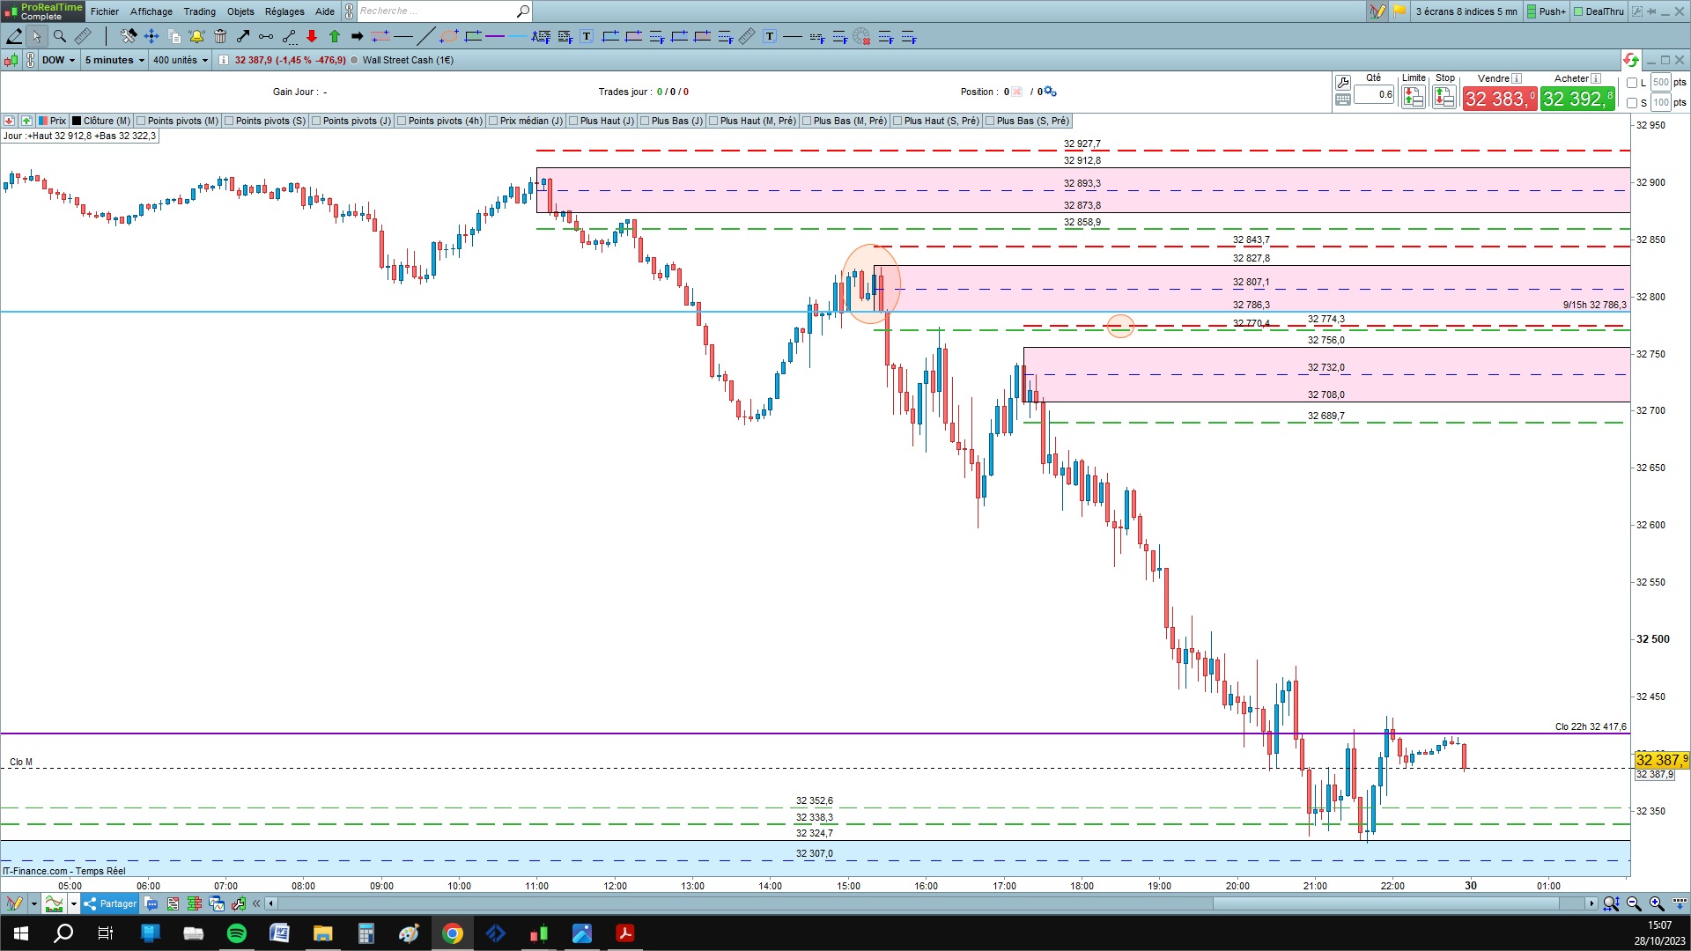The image size is (1691, 951).
Task: Click the Partager share button
Action: [x=110, y=903]
